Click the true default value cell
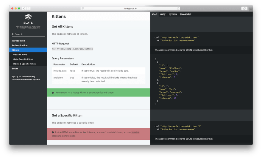The image size is (262, 158). click(x=72, y=78)
